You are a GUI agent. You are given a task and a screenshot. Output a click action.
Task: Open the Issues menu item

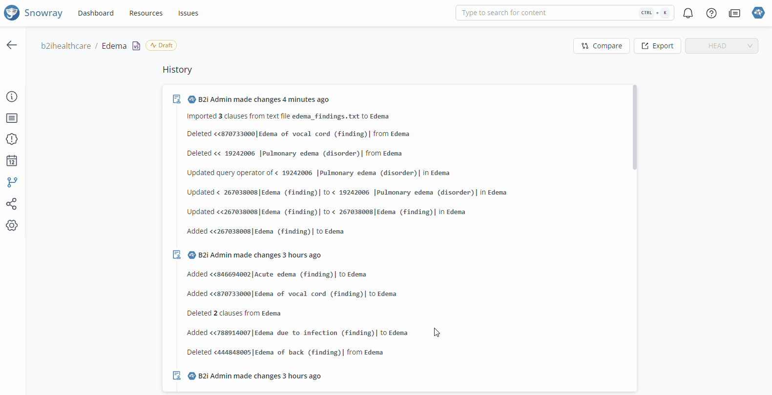188,13
